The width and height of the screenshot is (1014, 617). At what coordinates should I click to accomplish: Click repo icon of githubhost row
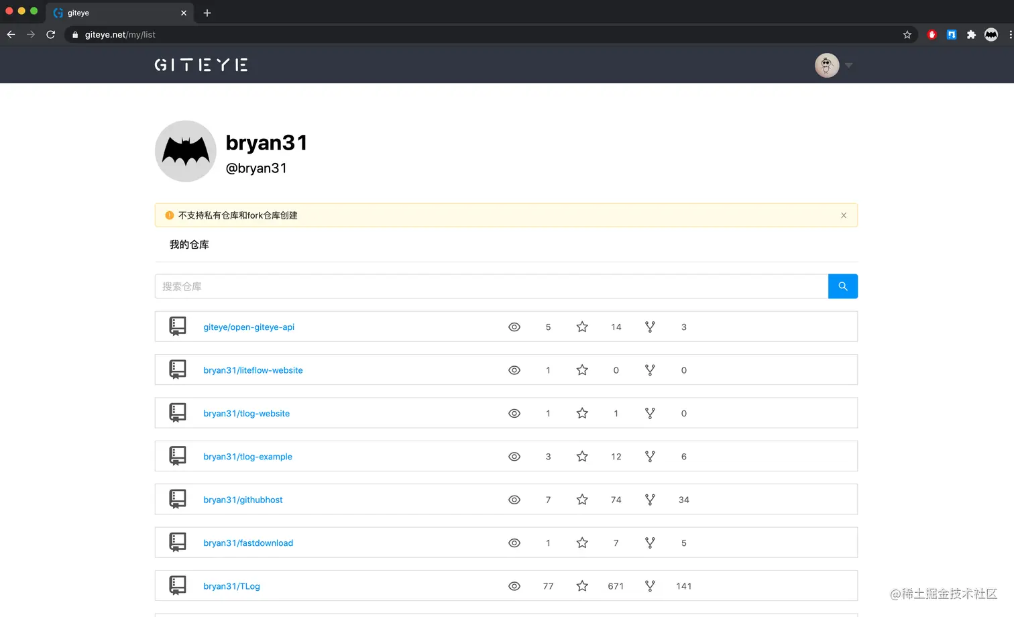coord(178,499)
